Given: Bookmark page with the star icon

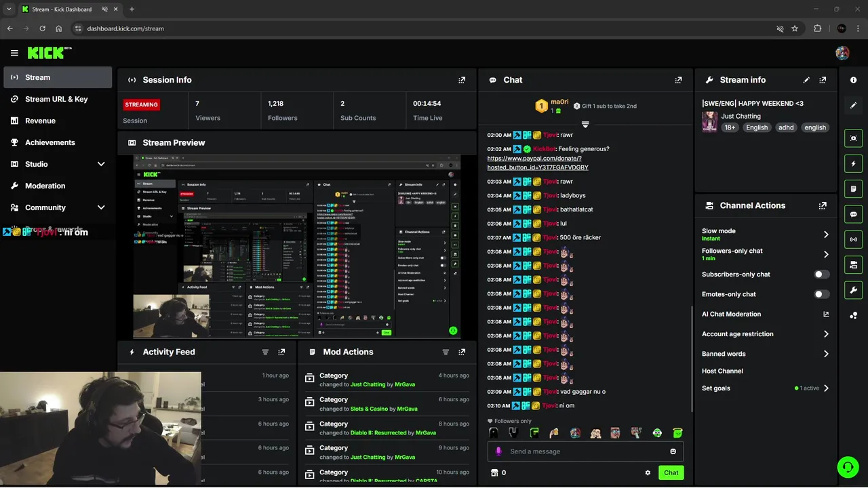Looking at the screenshot, I should pyautogui.click(x=795, y=28).
